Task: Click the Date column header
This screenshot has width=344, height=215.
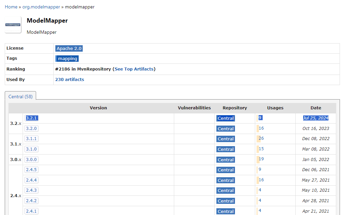Action: point(316,108)
